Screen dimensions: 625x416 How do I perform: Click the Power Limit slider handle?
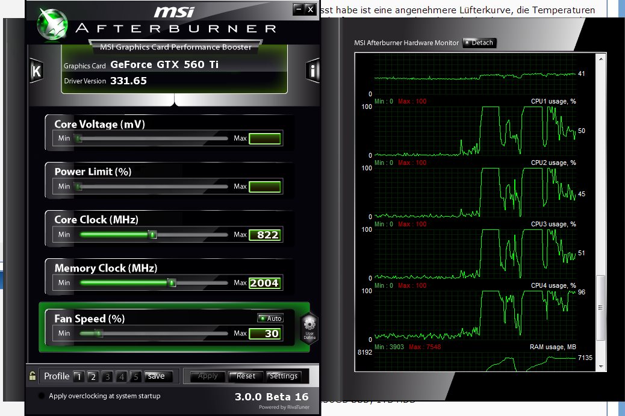(x=79, y=186)
